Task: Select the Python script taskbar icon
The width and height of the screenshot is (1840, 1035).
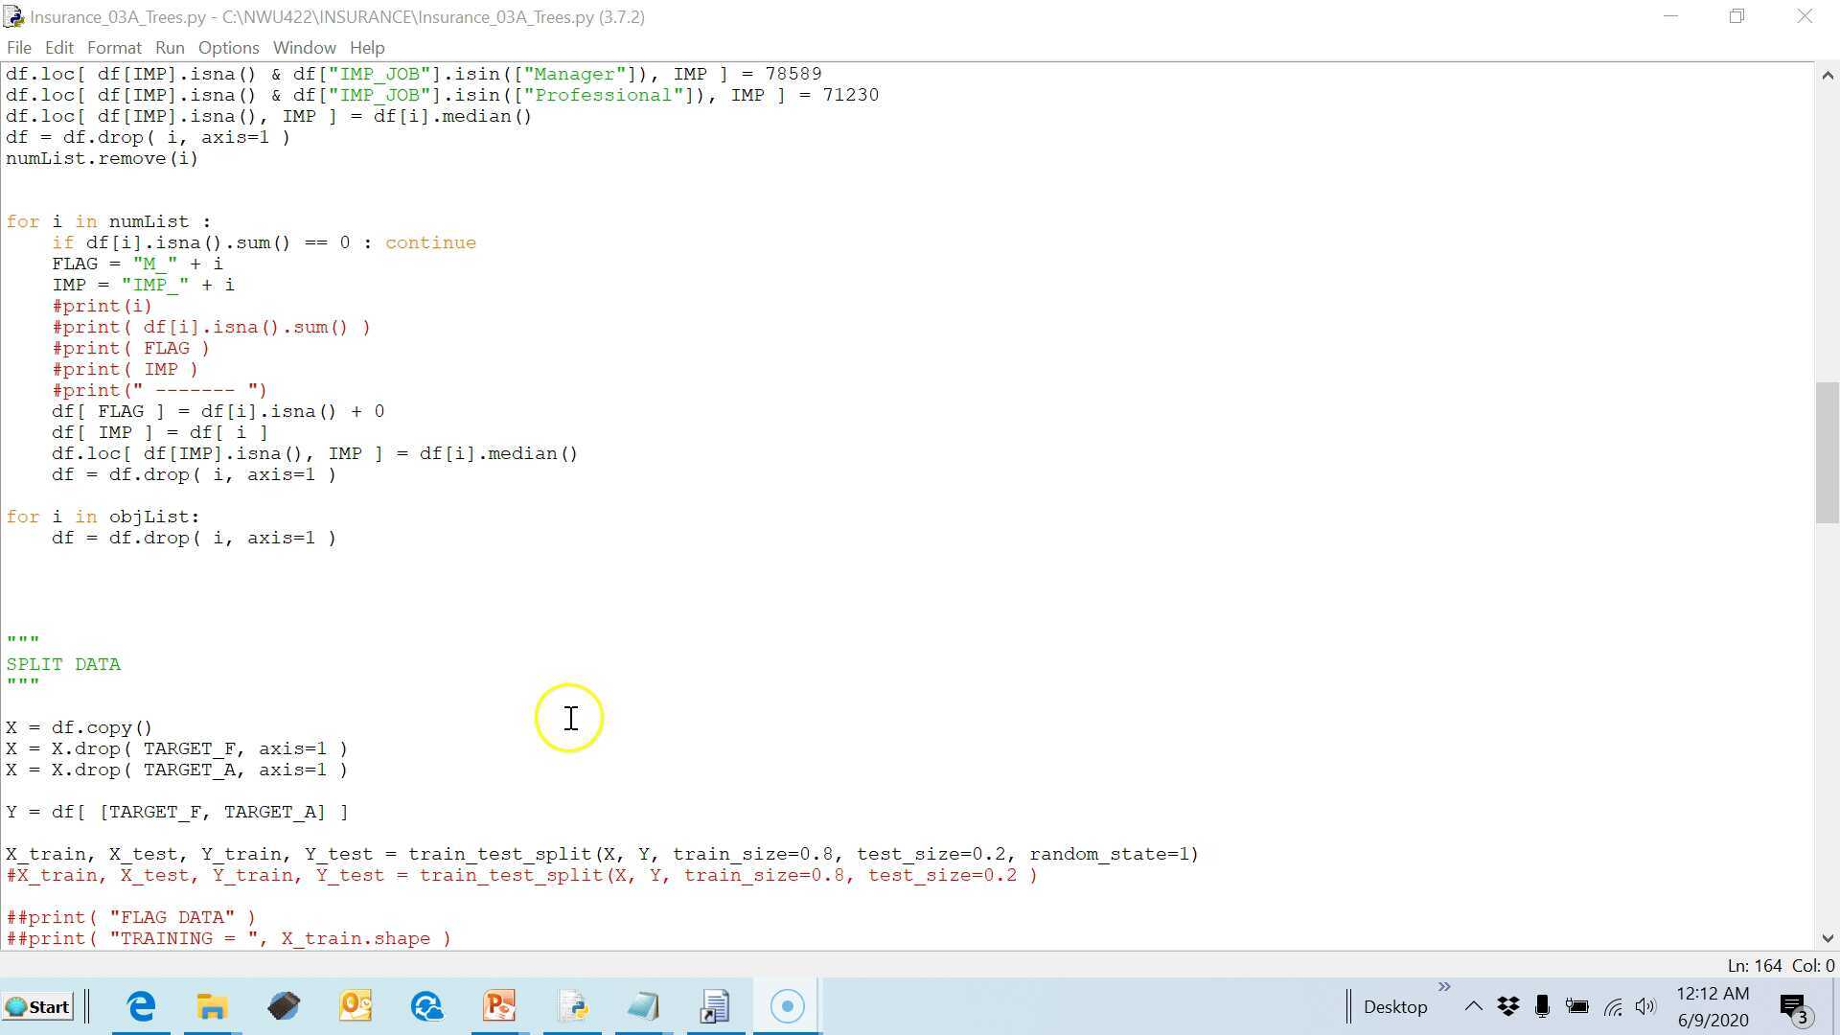Action: [x=572, y=1005]
